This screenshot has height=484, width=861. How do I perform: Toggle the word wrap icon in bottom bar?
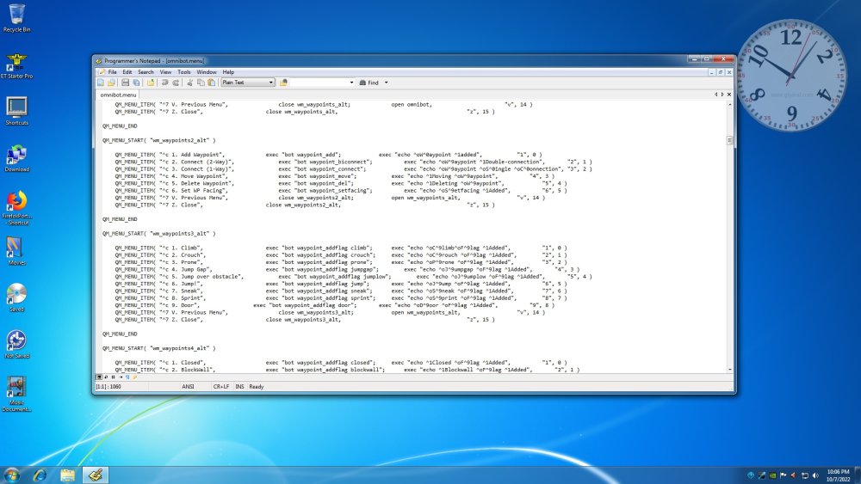(x=106, y=377)
